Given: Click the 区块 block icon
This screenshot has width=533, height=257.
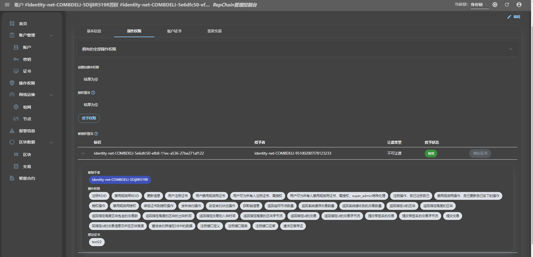Looking at the screenshot, I should [16, 154].
